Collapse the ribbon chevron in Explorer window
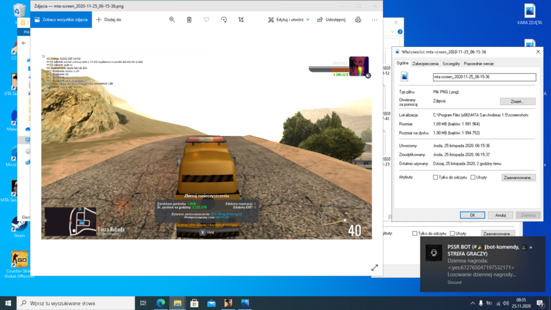Image resolution: width=551 pixels, height=310 pixels. click(392, 31)
